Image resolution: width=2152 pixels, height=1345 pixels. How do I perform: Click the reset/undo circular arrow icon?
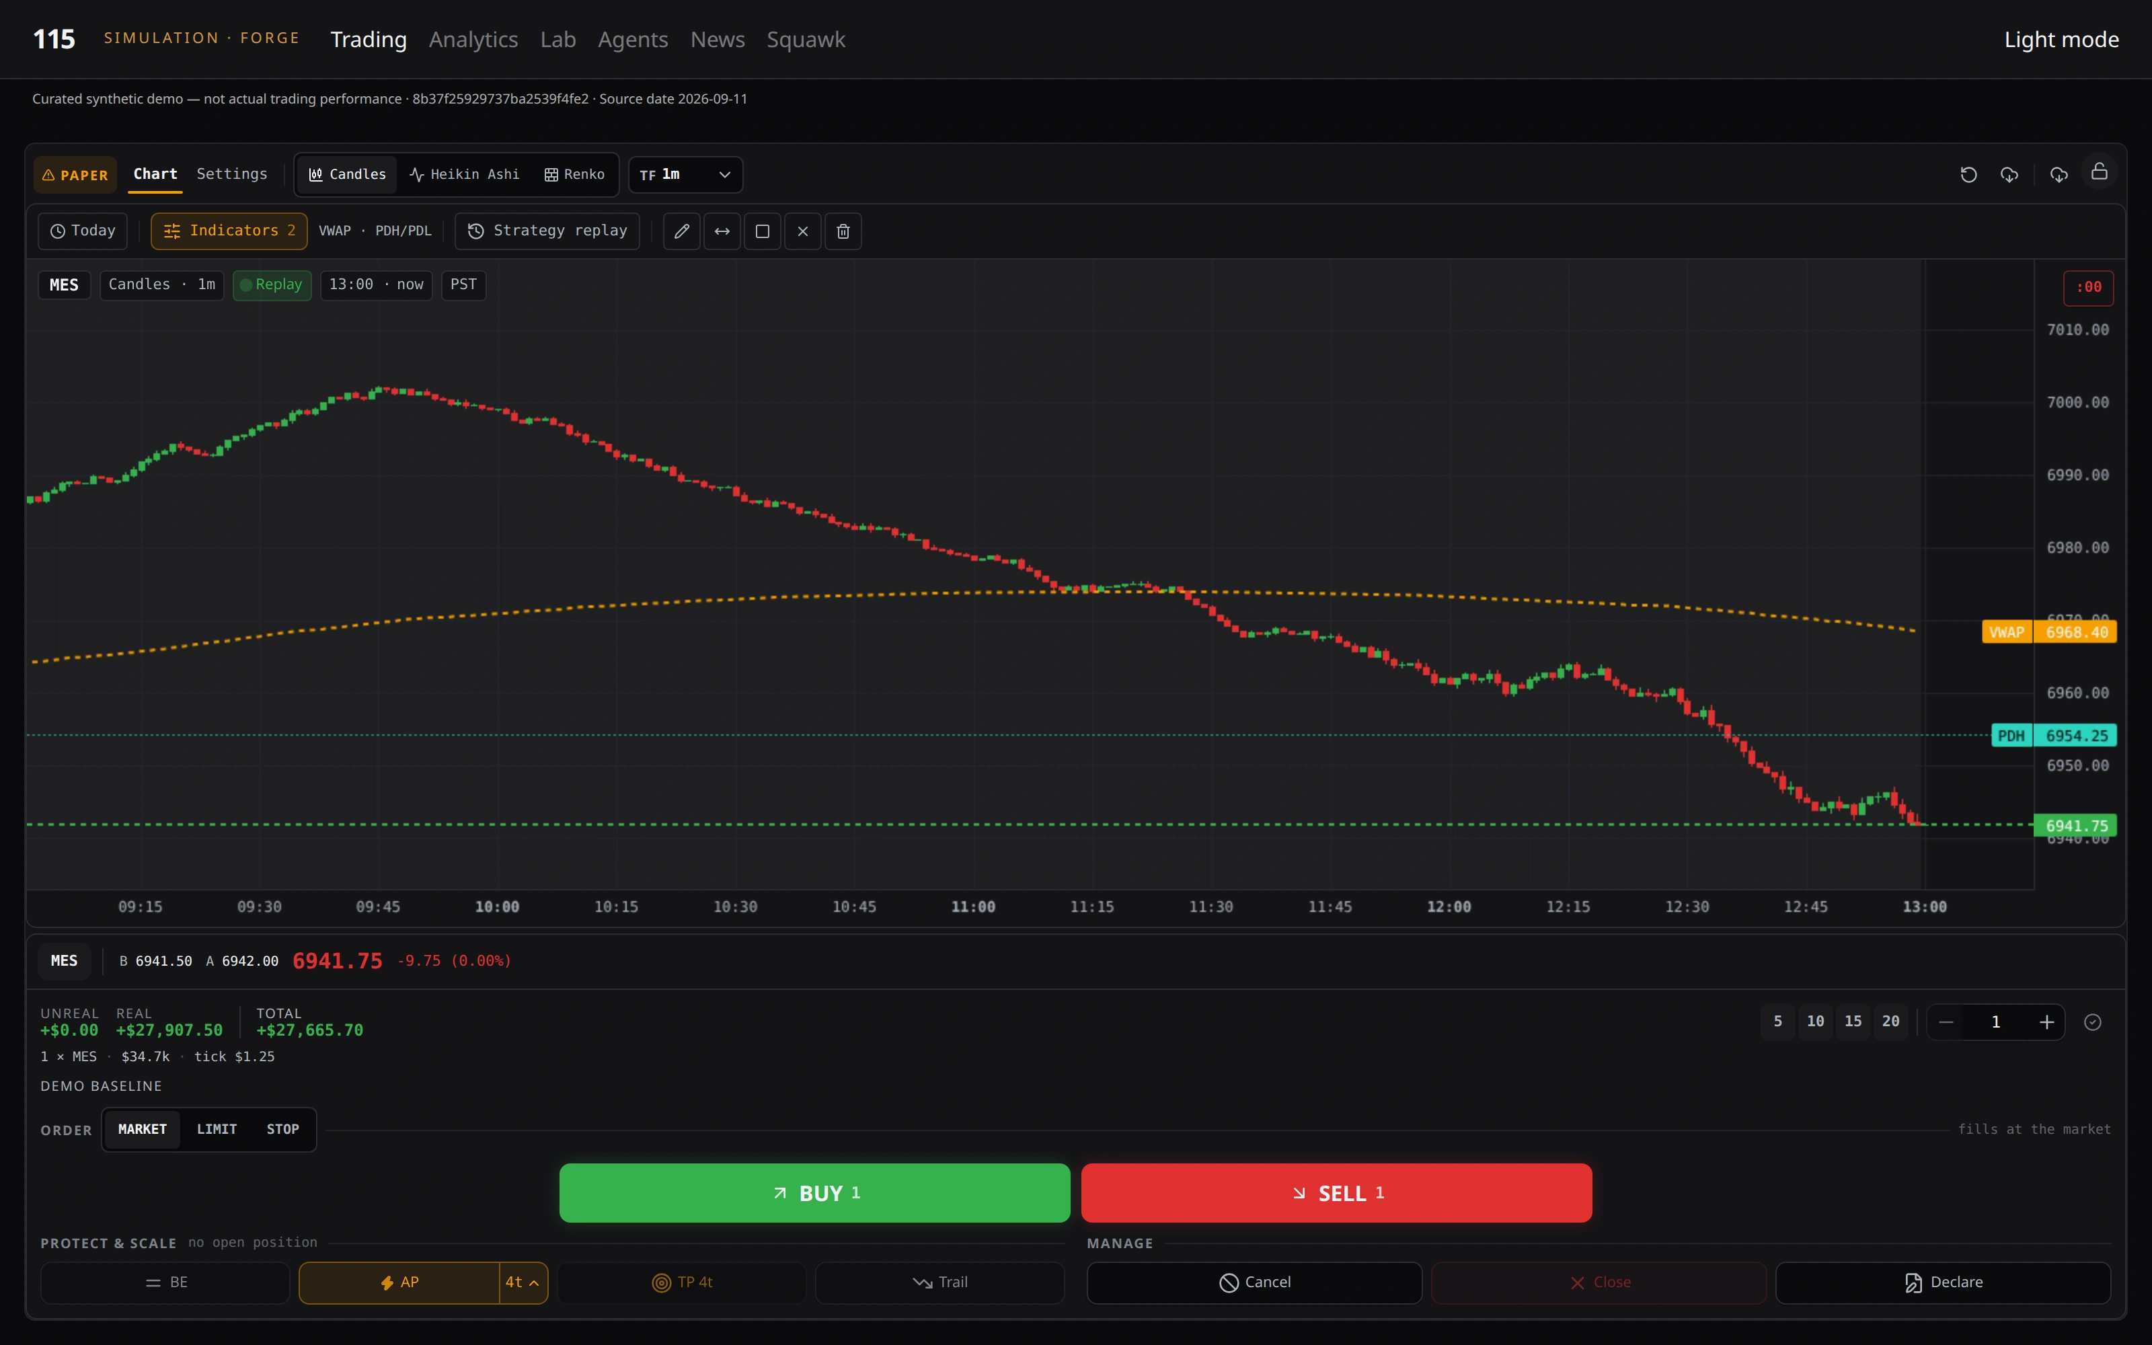[1968, 174]
